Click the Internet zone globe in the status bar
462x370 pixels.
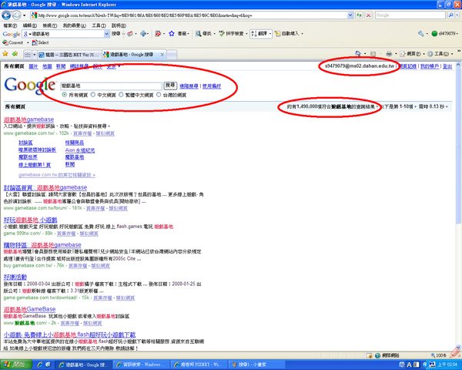[x=378, y=355]
